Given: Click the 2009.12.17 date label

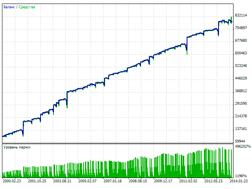Looking at the screenshot, I should pos(163,181).
